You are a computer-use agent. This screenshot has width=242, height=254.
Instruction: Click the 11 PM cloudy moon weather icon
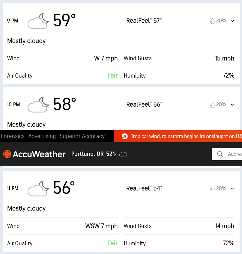coord(38,189)
